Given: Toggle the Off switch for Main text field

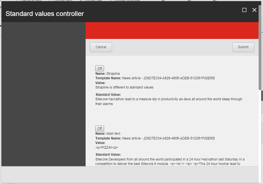Looking at the screenshot, I should 100,128.
